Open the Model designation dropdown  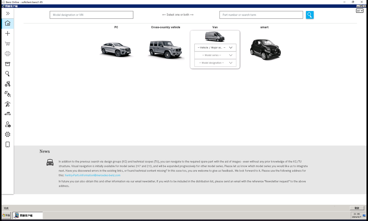point(215,63)
